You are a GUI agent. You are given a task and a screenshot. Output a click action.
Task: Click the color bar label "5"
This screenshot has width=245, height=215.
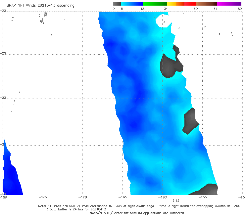[x=122, y=9]
